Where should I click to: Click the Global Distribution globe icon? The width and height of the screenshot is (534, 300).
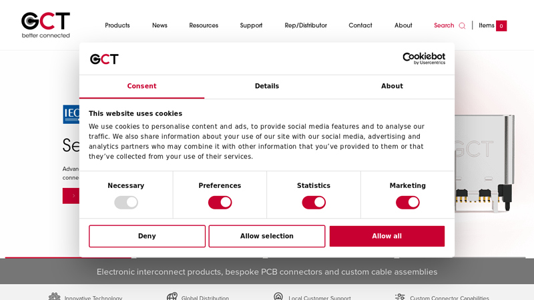[x=172, y=297]
